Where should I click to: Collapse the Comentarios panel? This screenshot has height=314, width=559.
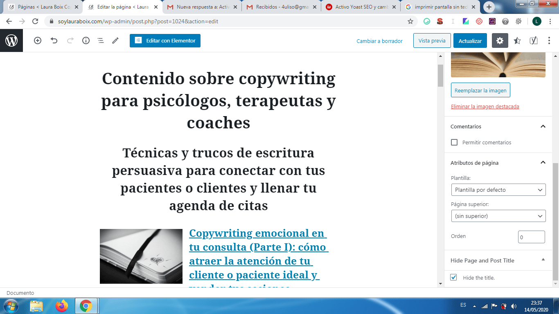point(543,126)
